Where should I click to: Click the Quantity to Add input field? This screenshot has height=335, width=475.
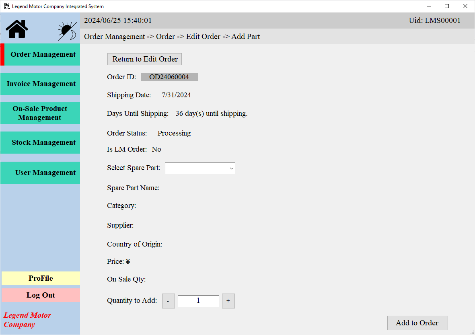[198, 301]
